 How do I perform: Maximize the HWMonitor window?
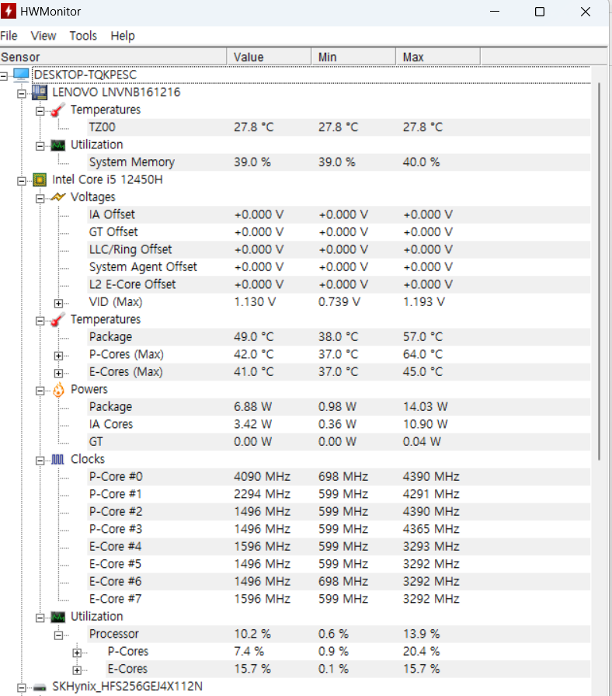[540, 12]
